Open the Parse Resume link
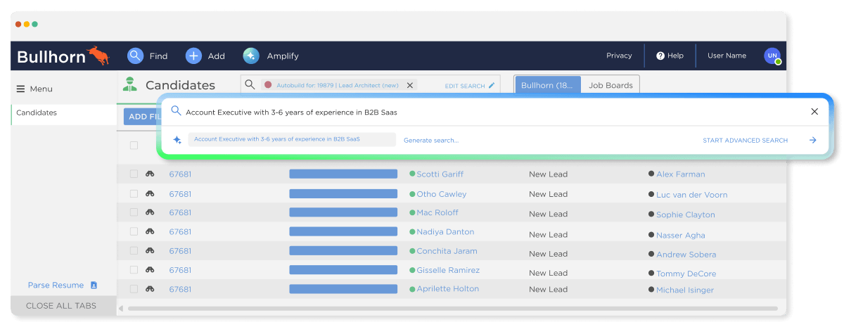 coord(56,285)
